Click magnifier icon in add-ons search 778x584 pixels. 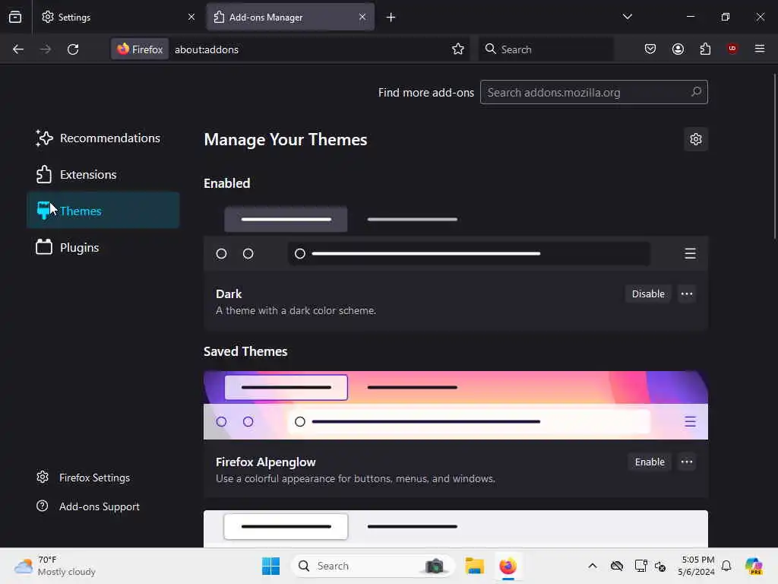pos(696,92)
